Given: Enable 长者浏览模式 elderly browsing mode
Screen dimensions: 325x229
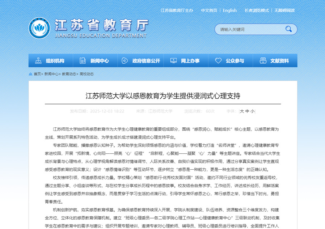Looking at the screenshot, I should 257,10.
